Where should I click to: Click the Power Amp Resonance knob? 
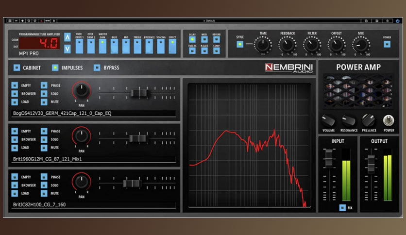coord(349,120)
